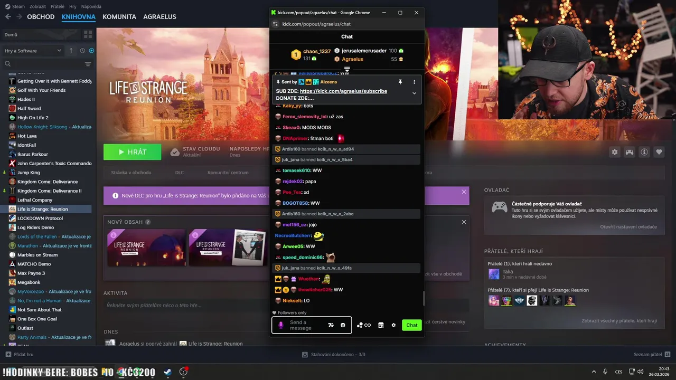
Task: Open OBS Studio from the taskbar
Action: pyautogui.click(x=183, y=372)
